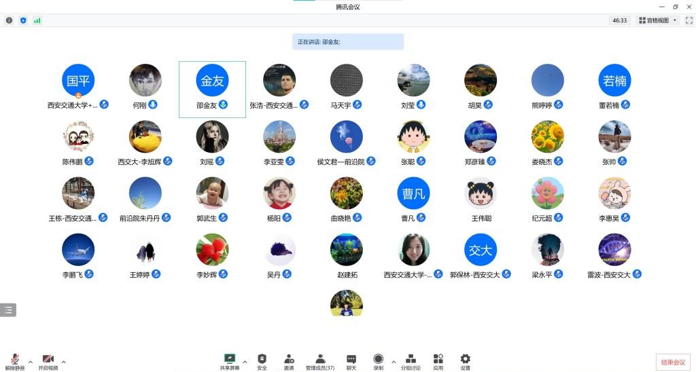Expand the arrow next to 开启视频

64,361
